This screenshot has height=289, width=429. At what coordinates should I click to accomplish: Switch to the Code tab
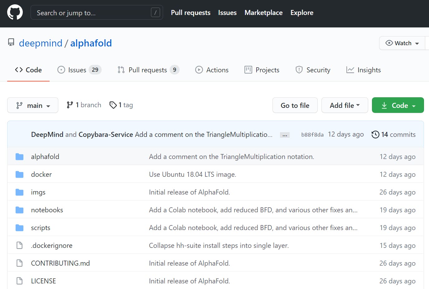pos(28,70)
